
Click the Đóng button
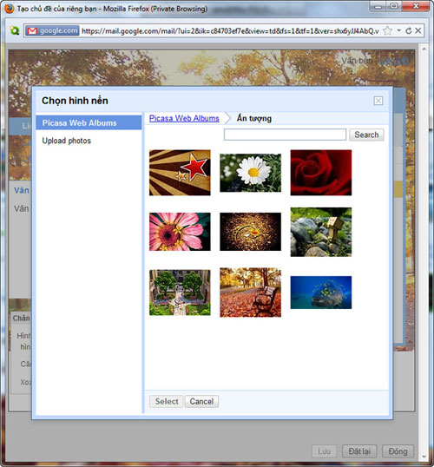coord(398,451)
